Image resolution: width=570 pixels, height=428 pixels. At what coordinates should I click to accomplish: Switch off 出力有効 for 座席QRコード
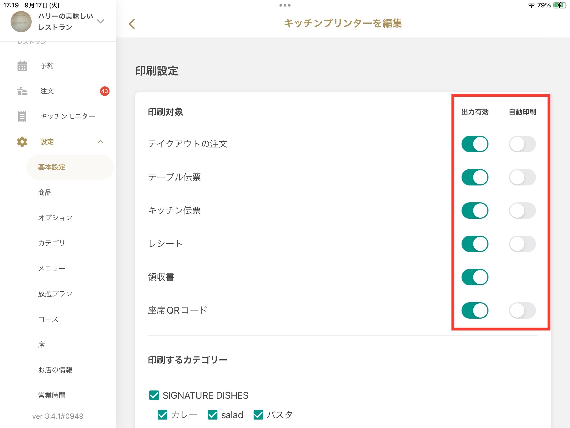pos(475,310)
